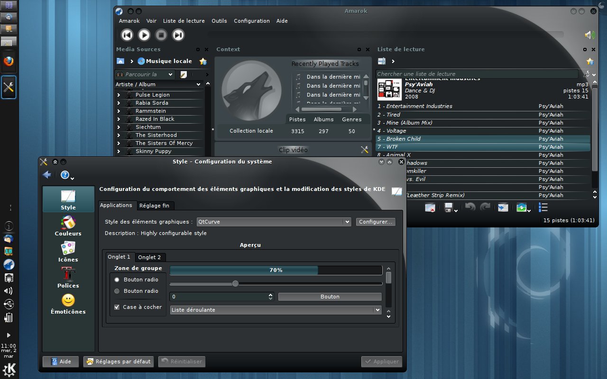Open the Outils menu

click(x=219, y=21)
